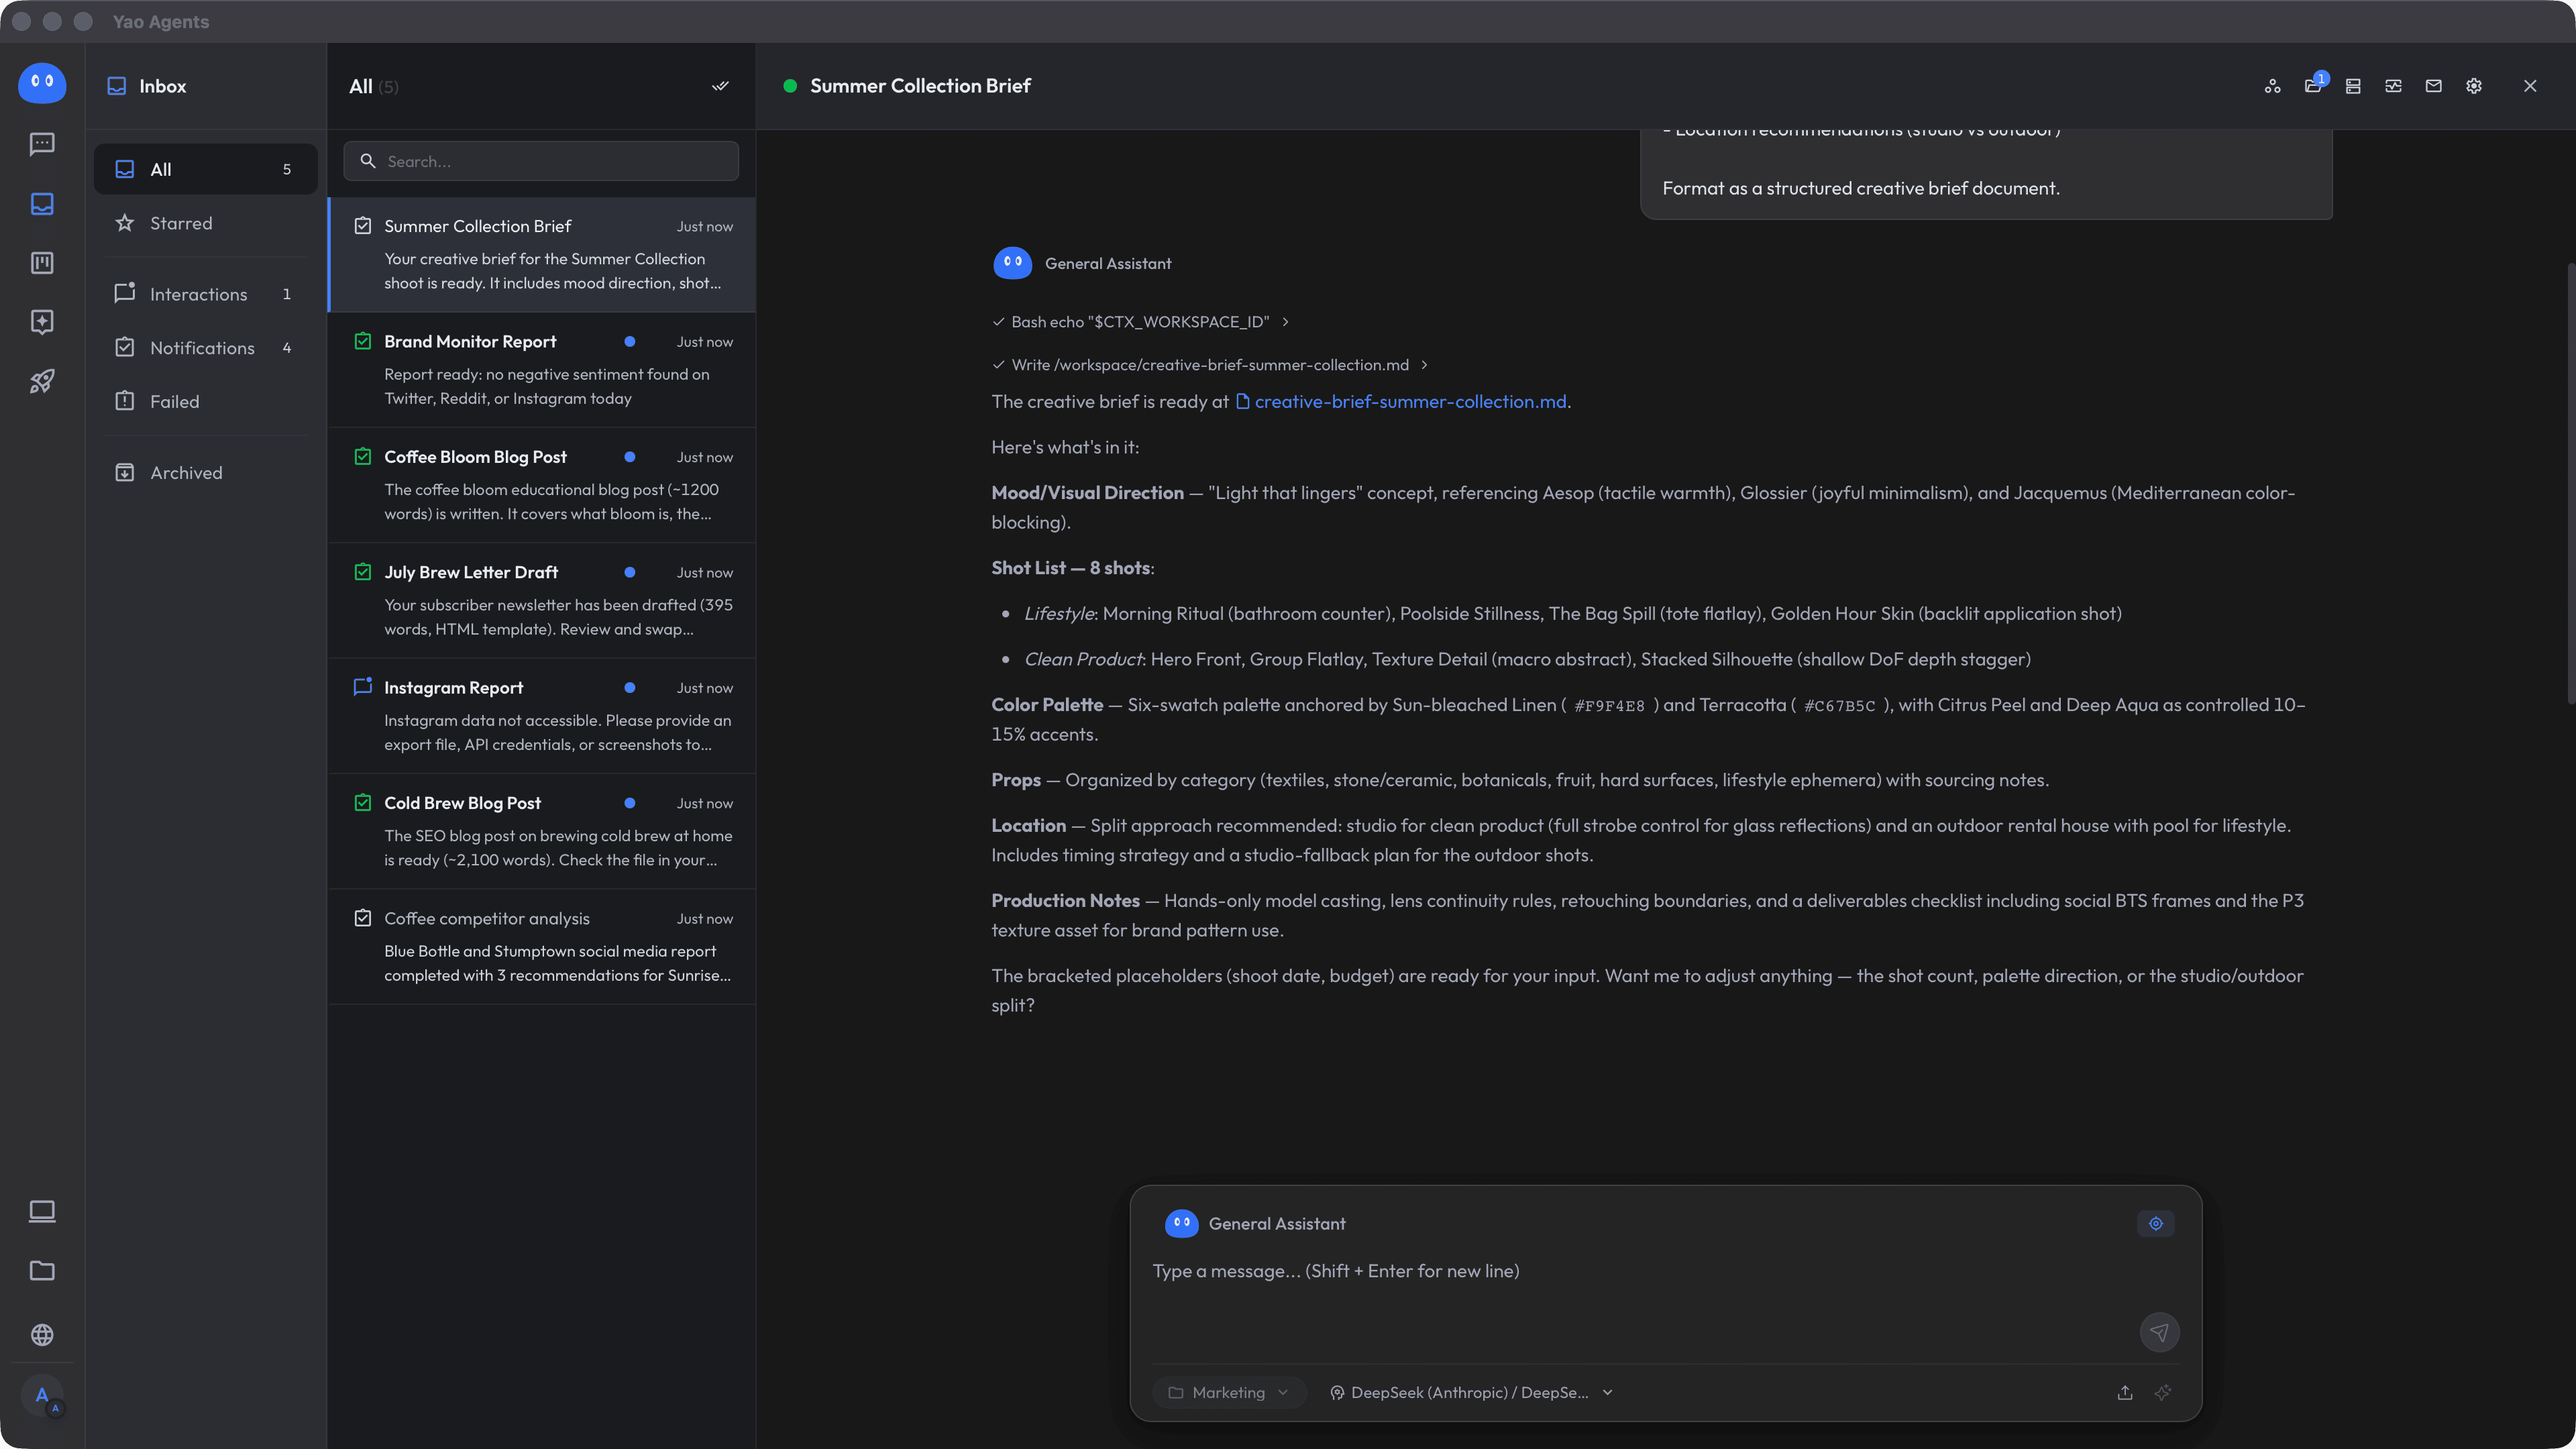Open the Brand Monitor Report message
The width and height of the screenshot is (2576, 1449).
[x=542, y=370]
